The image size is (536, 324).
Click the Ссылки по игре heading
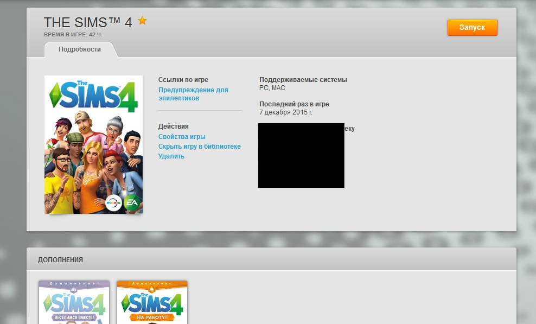183,80
